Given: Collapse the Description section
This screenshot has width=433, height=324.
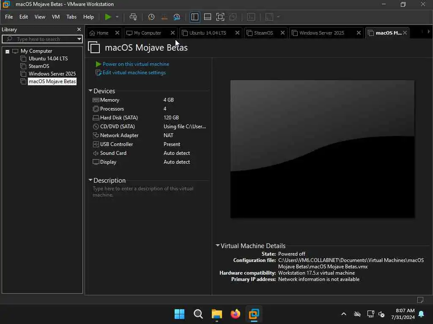Looking at the screenshot, I should 90,180.
